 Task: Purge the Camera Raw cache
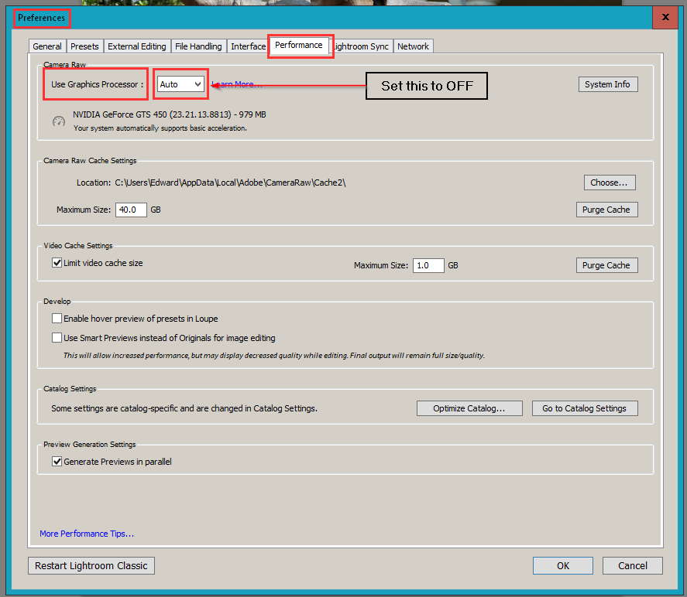pyautogui.click(x=606, y=209)
